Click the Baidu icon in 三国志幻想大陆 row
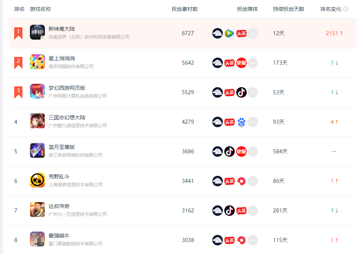 [x=241, y=122]
